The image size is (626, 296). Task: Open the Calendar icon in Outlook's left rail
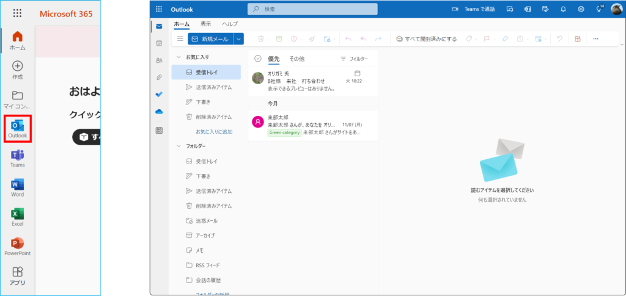pyautogui.click(x=159, y=43)
